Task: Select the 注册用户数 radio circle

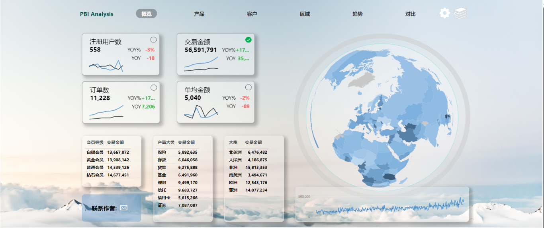Action: point(153,40)
